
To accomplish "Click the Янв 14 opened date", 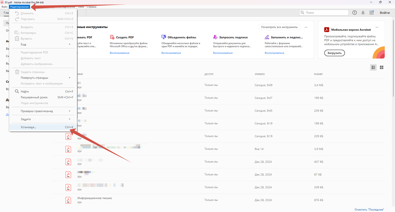I will pos(259,149).
